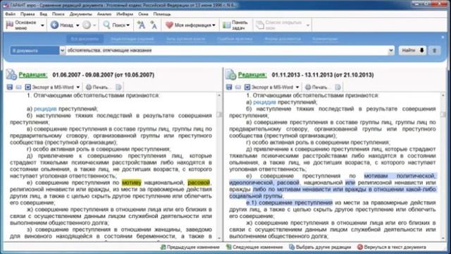
Task: Expand Экспорт в MS-Word dropdown in 2013 pane
Action: click(297, 87)
